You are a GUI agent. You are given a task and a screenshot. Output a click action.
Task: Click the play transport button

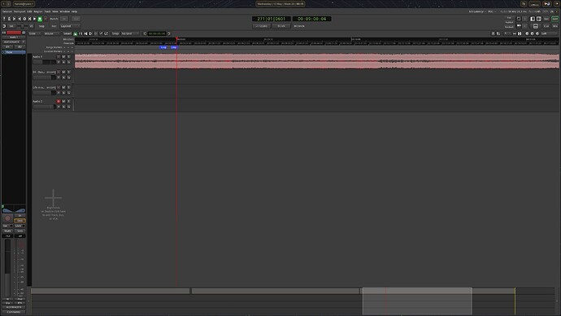pyautogui.click(x=35, y=19)
